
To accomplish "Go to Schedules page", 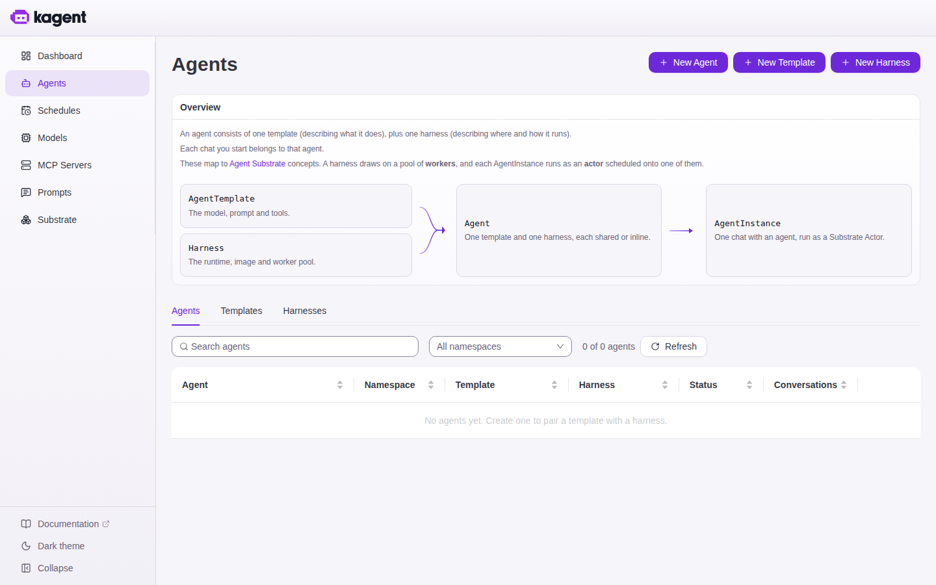I will pos(77,110).
